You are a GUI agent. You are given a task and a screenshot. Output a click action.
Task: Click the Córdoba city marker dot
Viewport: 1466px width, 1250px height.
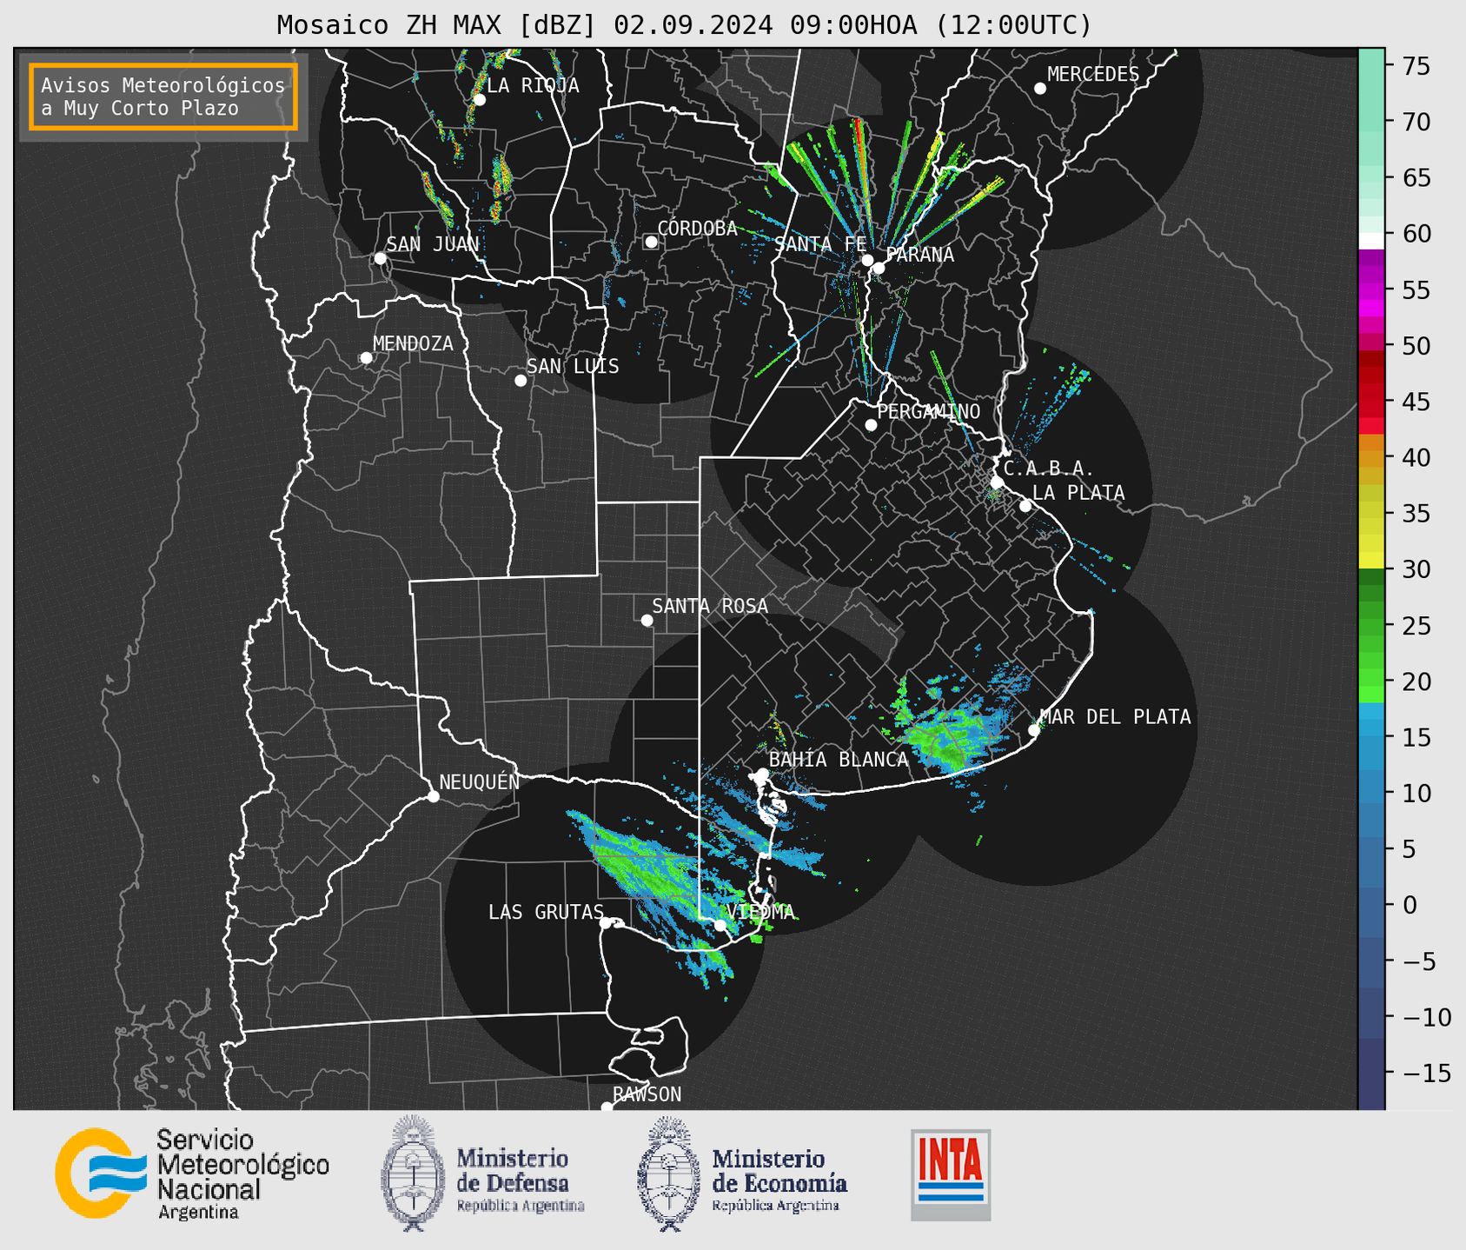[x=651, y=242]
